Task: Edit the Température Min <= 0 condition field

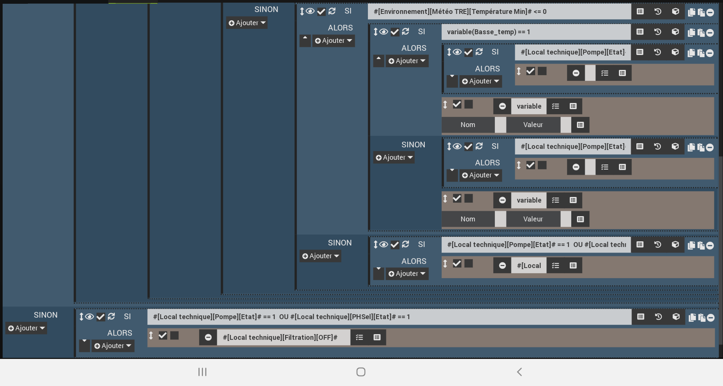Action: tap(499, 12)
